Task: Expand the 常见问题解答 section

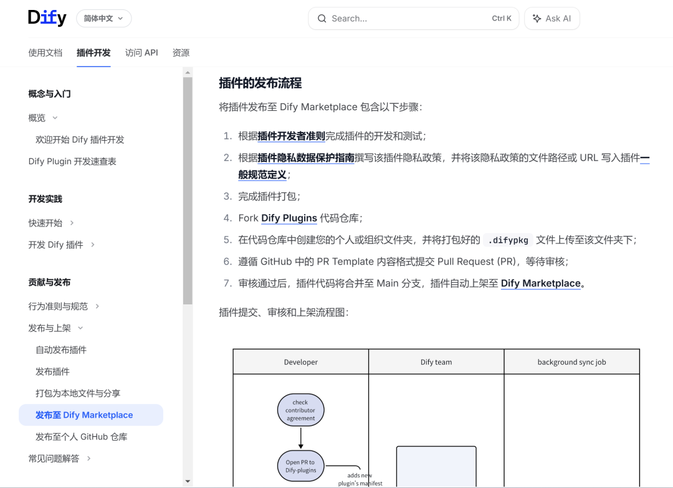Action: [x=88, y=459]
